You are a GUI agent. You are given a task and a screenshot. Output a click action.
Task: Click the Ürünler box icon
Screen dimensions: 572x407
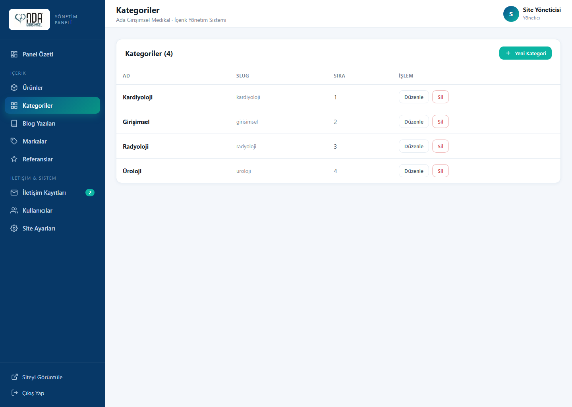(x=14, y=88)
